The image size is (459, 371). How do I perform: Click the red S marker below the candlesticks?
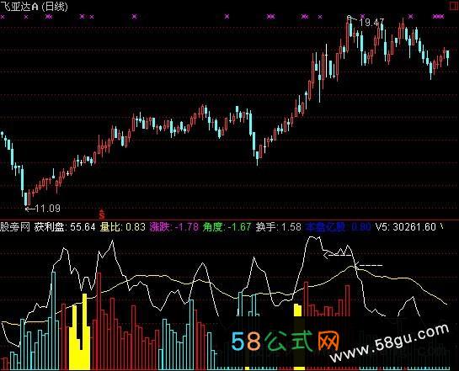tap(102, 215)
